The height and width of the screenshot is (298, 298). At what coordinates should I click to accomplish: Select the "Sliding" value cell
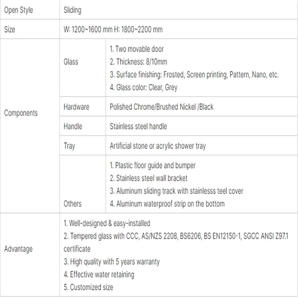click(73, 10)
